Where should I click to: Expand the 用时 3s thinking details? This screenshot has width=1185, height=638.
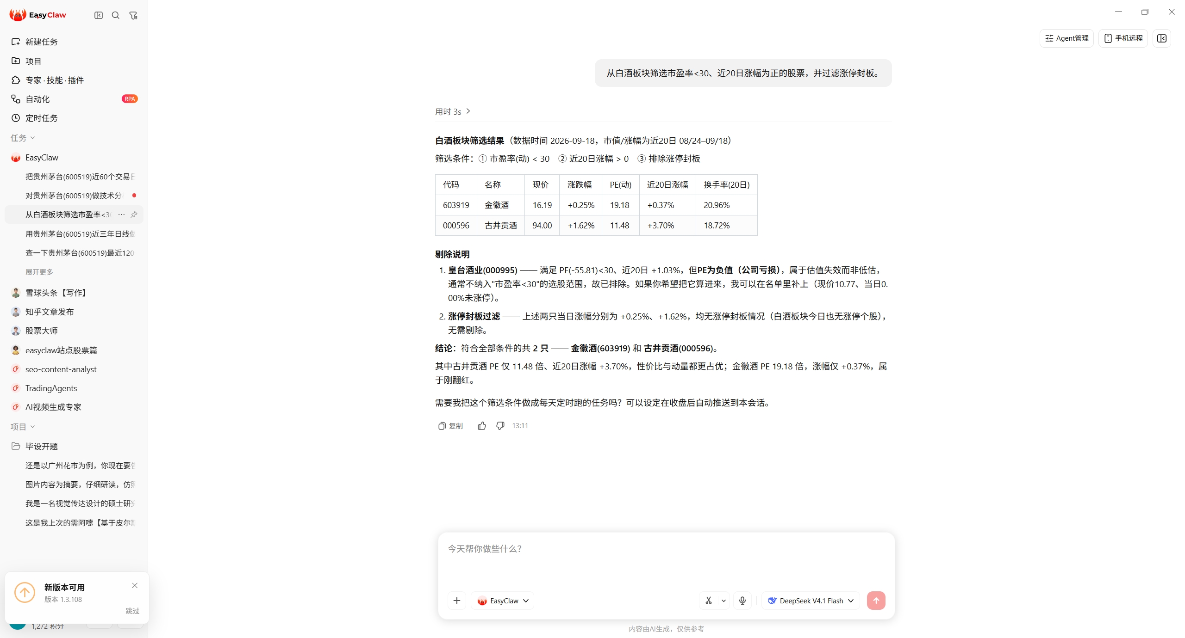453,111
